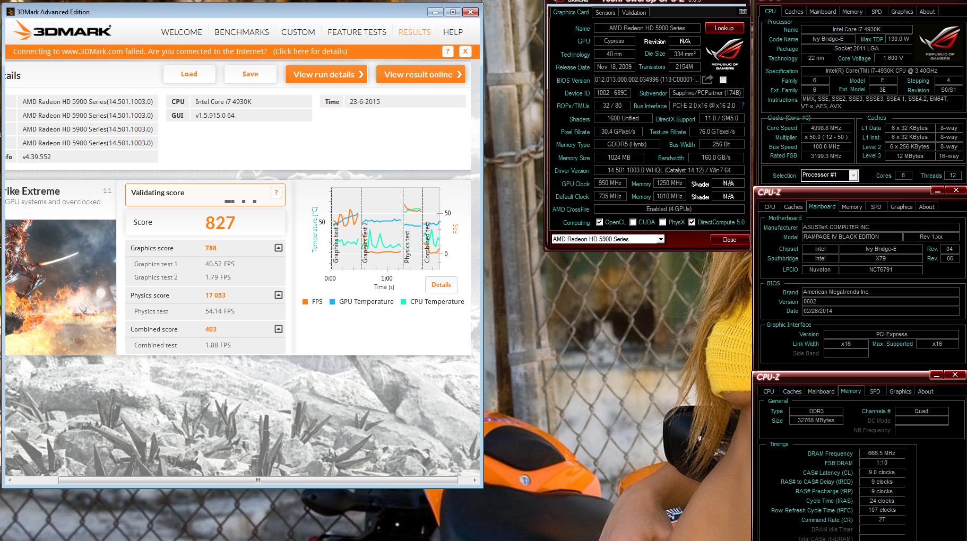
Task: Click FPS orange legend swatch
Action: (x=305, y=302)
